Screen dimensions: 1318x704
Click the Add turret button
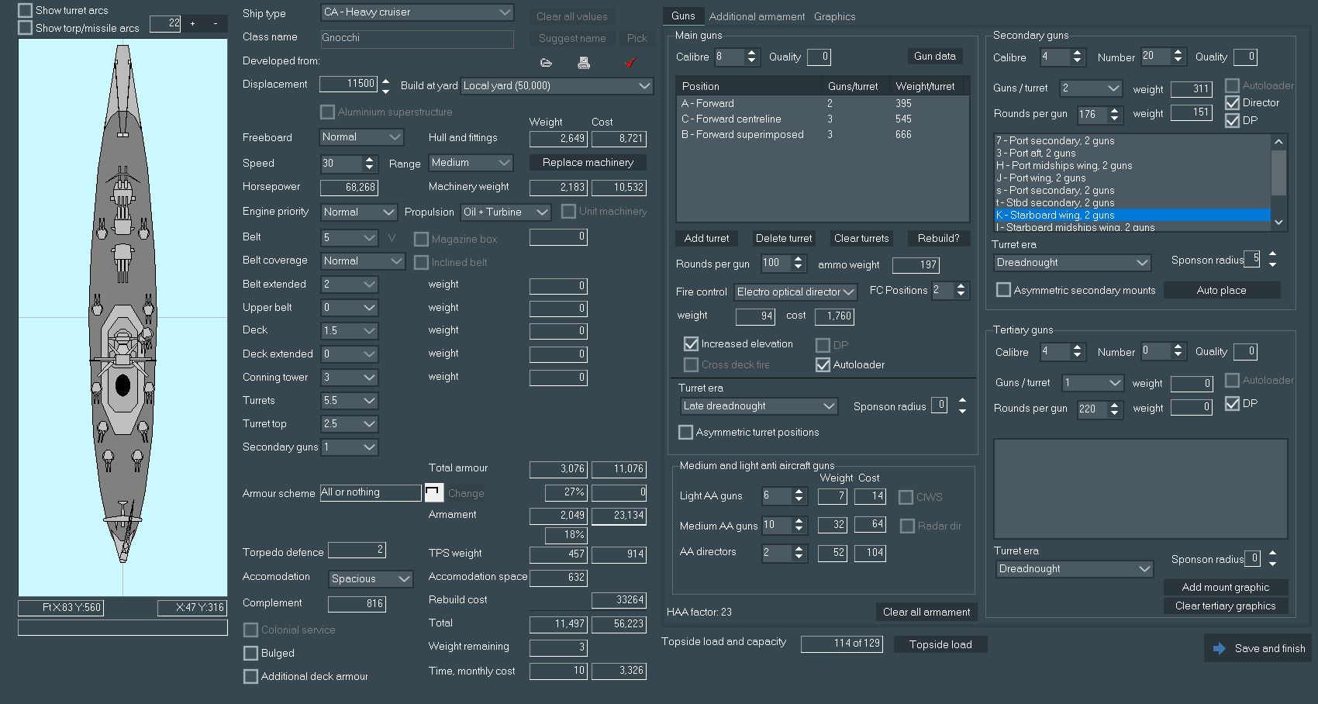[x=706, y=238]
